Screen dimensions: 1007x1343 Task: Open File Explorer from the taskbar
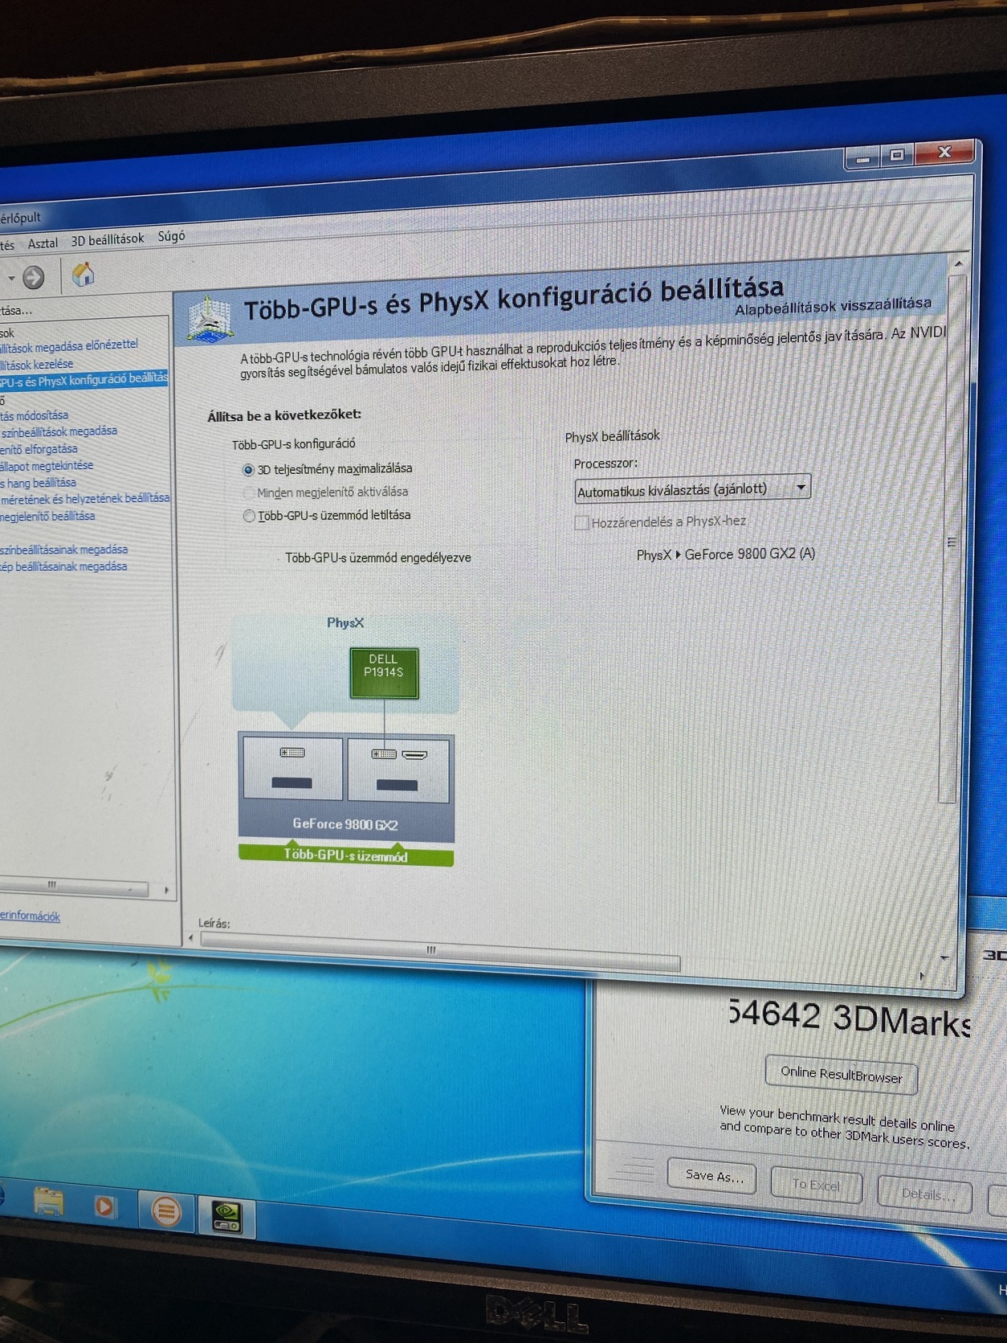click(x=48, y=1202)
